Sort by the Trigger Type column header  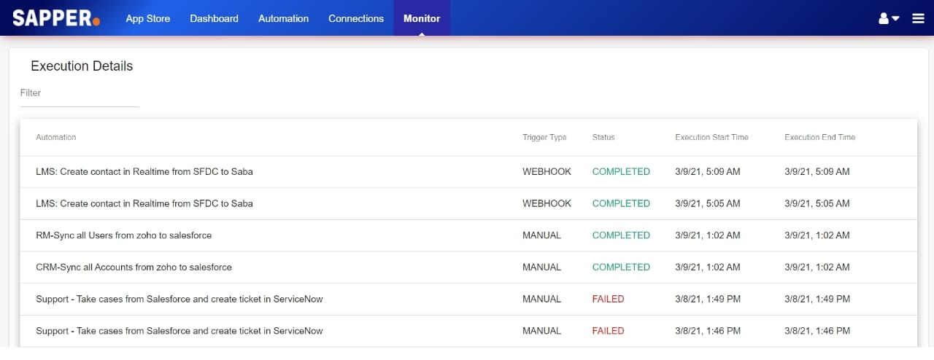tap(544, 137)
